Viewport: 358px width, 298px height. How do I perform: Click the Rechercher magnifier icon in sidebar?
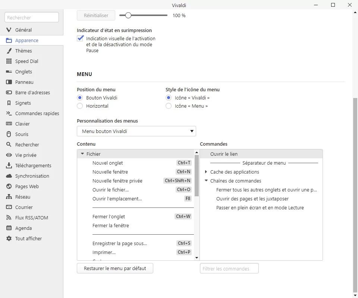pyautogui.click(x=9, y=145)
